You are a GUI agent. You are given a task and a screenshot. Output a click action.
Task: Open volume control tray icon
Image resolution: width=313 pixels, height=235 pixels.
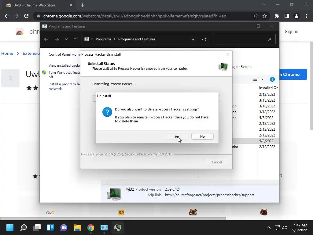click(285, 227)
